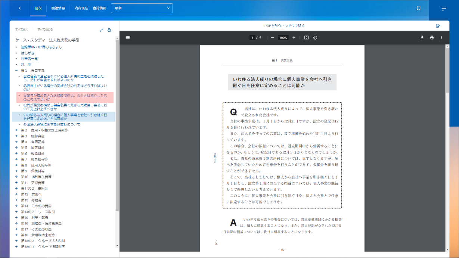This screenshot has height=258, width=459.
Task: Open 会社名義で登記されている個人所有の土地 topic
Action: [x=63, y=78]
